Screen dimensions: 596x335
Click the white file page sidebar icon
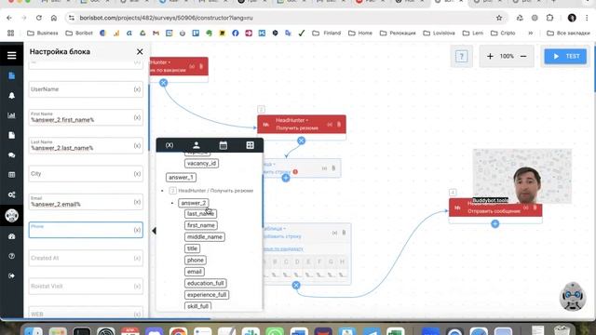[x=11, y=135]
